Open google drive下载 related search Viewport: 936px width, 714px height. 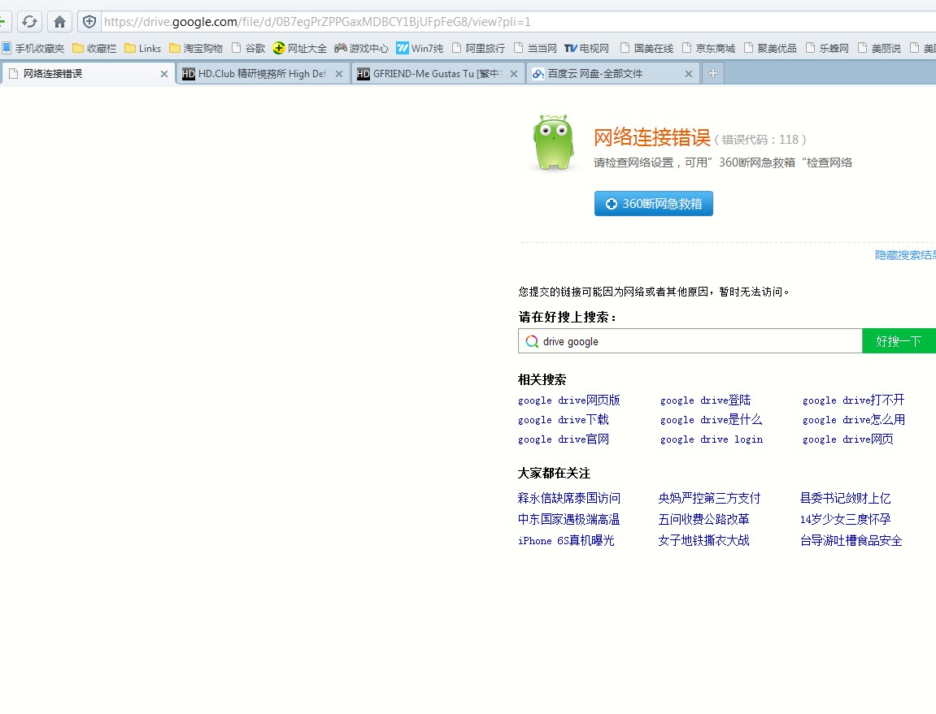pyautogui.click(x=564, y=420)
